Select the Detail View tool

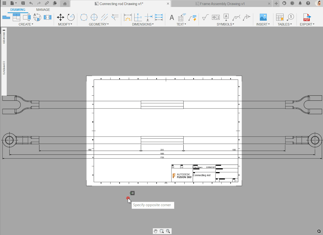(37, 17)
